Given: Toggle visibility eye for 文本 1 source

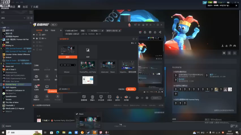Looking at the screenshot, I should click(34, 46).
